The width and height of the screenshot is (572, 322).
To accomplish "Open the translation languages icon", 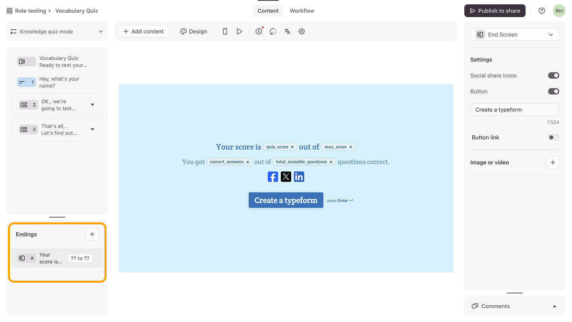I will click(287, 31).
